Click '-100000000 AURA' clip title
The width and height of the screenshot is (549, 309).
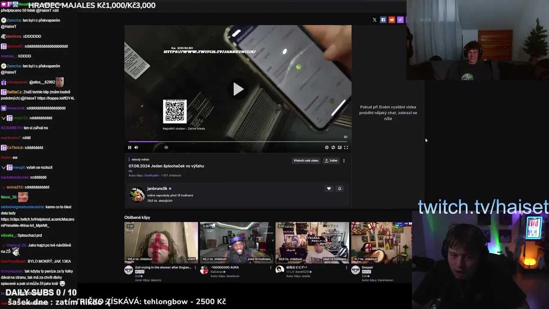[225, 267]
